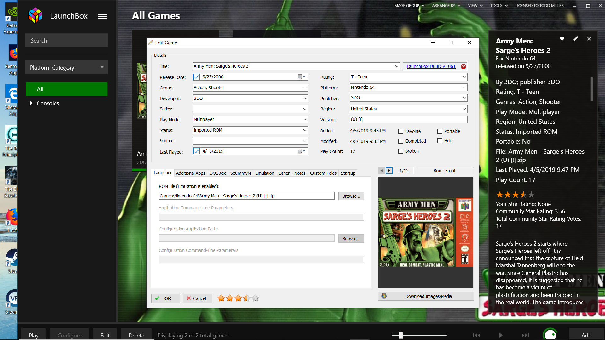Screen dimensions: 605x340
Task: Open the Status dropdown
Action: pyautogui.click(x=305, y=130)
